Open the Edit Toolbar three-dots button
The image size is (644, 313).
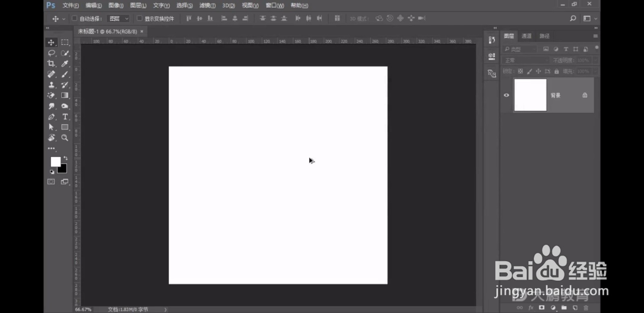point(51,148)
